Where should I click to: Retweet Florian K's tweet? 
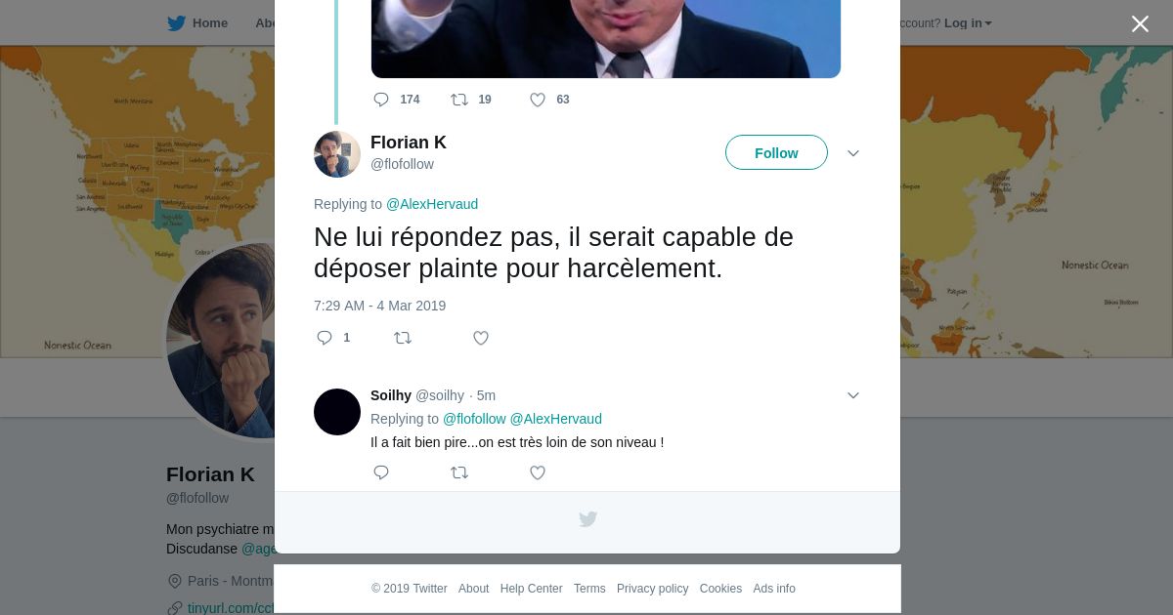point(403,338)
